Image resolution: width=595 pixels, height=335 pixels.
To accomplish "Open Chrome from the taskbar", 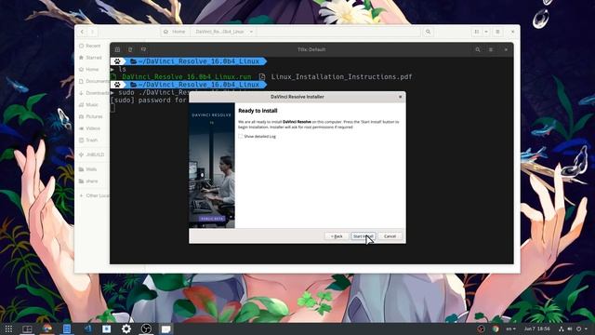I will [x=47, y=328].
